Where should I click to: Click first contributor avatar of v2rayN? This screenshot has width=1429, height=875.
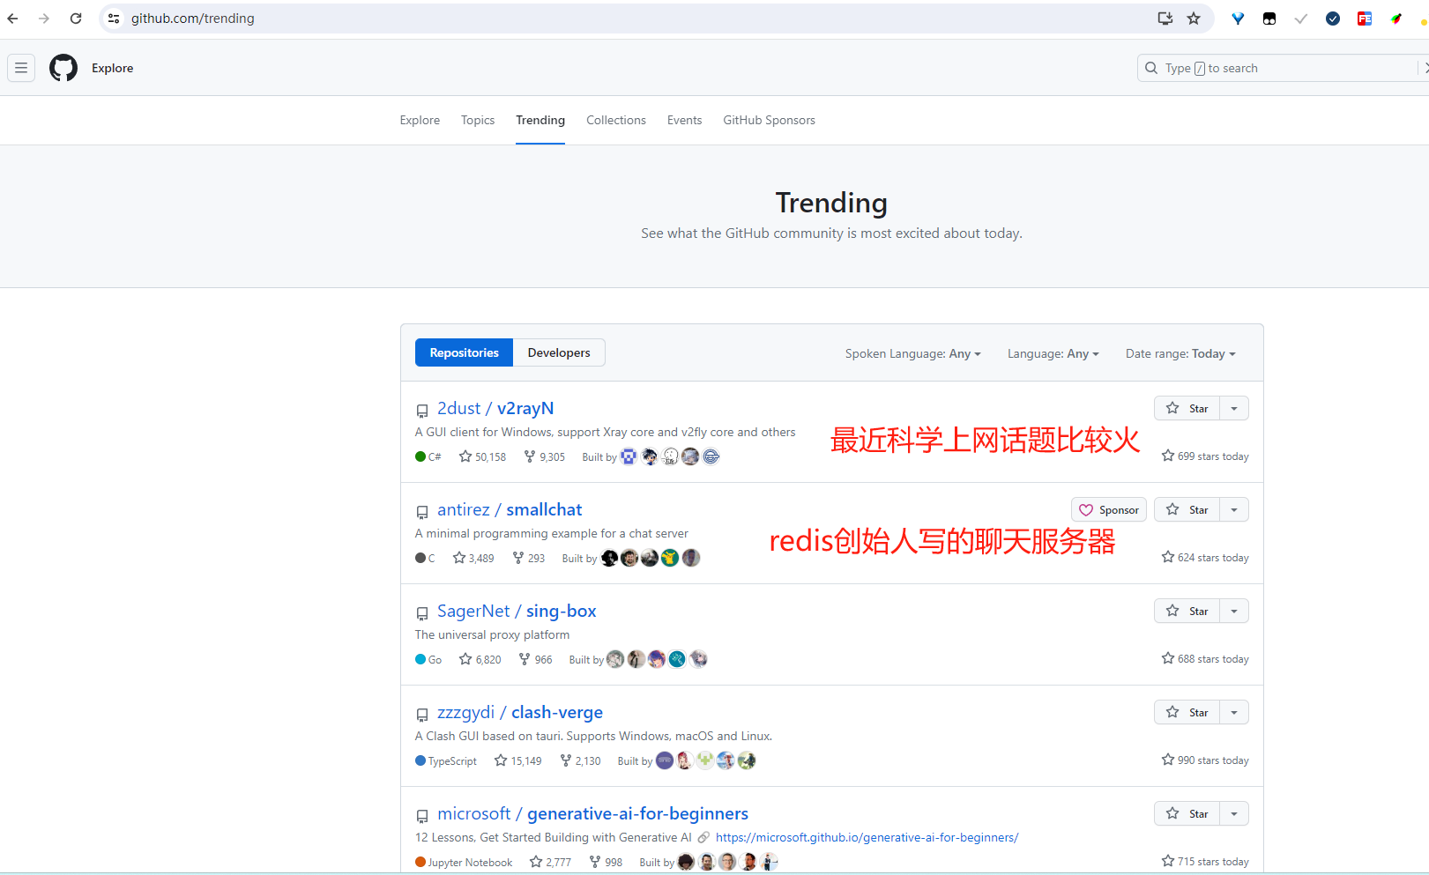point(629,456)
